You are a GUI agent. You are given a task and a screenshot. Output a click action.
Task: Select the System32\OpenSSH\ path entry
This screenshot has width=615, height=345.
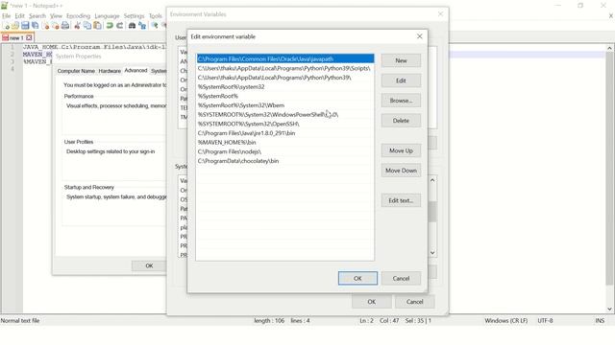tap(285, 124)
